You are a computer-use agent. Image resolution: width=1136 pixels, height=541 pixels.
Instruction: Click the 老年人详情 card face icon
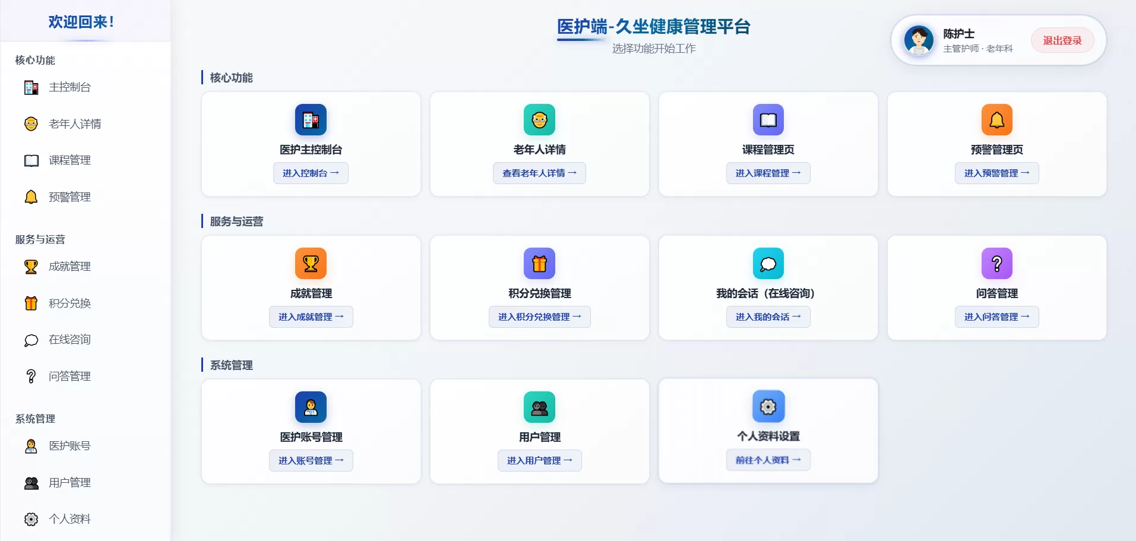coord(539,120)
